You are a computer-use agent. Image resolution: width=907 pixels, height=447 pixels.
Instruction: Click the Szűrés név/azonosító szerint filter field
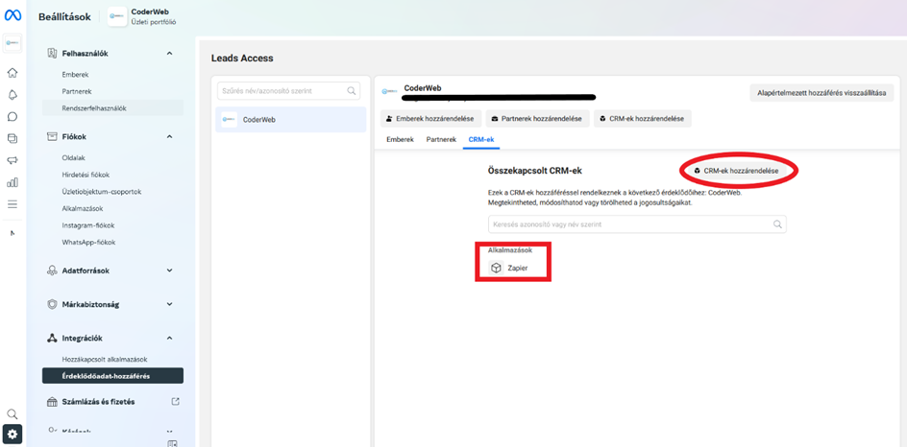288,91
